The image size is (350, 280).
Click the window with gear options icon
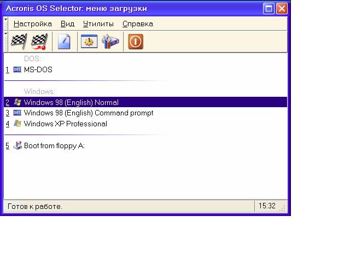(x=89, y=42)
